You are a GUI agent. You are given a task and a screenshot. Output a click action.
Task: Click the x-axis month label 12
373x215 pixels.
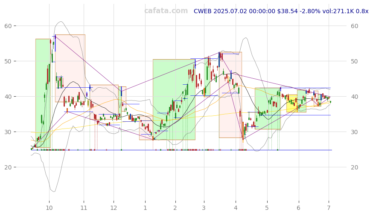[114, 208]
